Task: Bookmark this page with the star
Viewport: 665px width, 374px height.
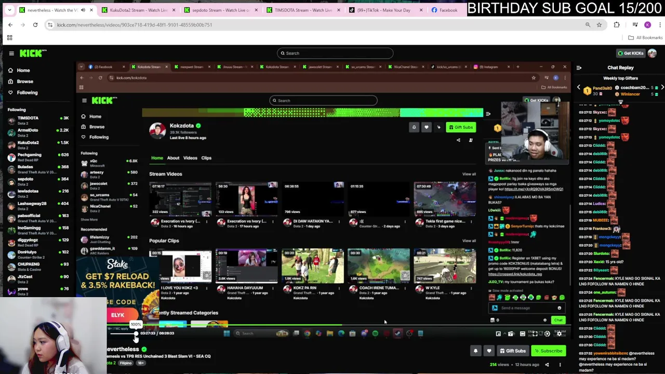Action: click(x=599, y=25)
